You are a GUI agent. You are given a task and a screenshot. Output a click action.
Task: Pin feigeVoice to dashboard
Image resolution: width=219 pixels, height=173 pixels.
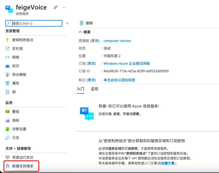click(55, 8)
